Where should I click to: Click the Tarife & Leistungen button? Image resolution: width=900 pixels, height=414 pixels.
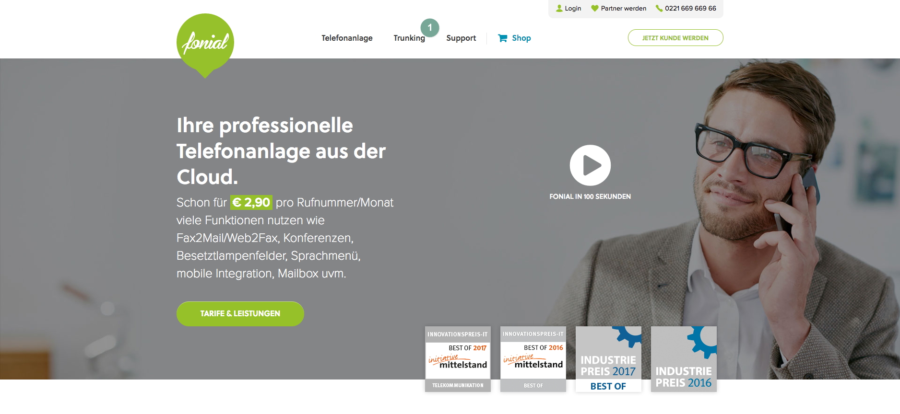[240, 314]
